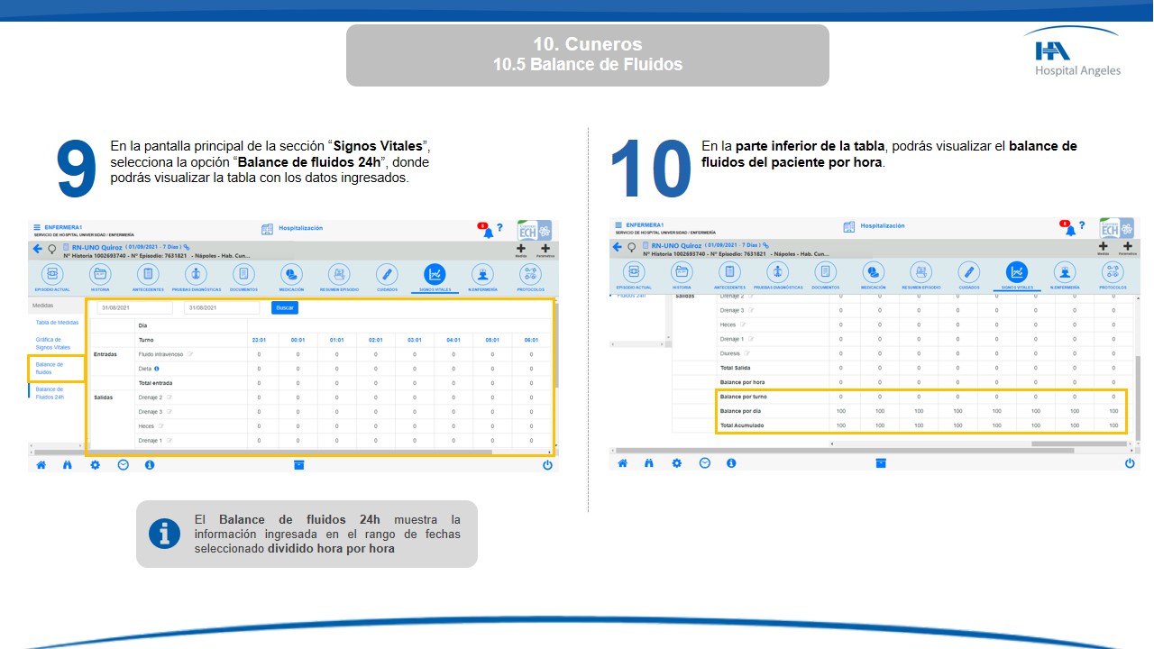
Task: Click Cuidados pencil icon in right screenshot
Action: click(x=969, y=271)
